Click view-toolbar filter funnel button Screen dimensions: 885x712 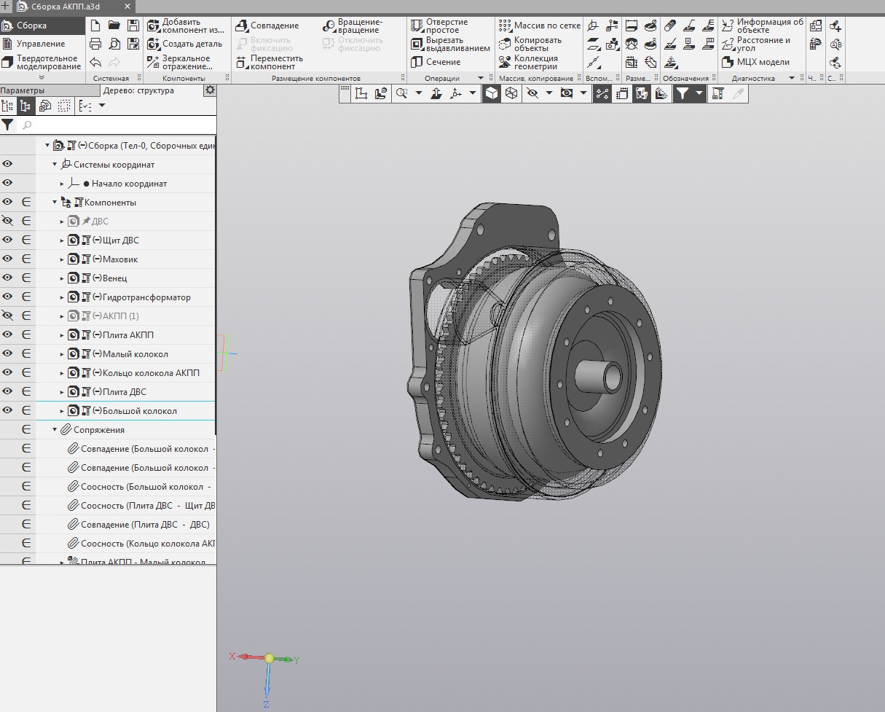click(x=682, y=93)
